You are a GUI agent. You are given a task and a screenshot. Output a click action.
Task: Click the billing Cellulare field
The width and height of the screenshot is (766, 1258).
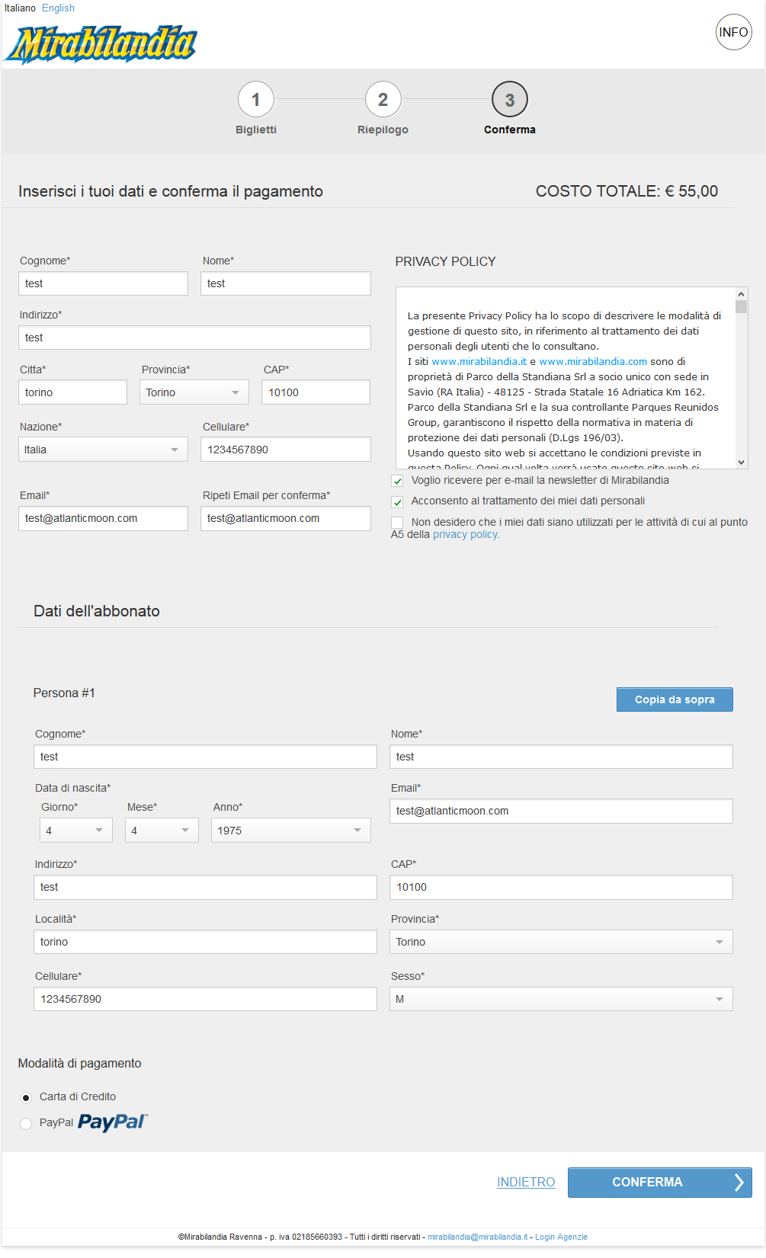pyautogui.click(x=286, y=450)
